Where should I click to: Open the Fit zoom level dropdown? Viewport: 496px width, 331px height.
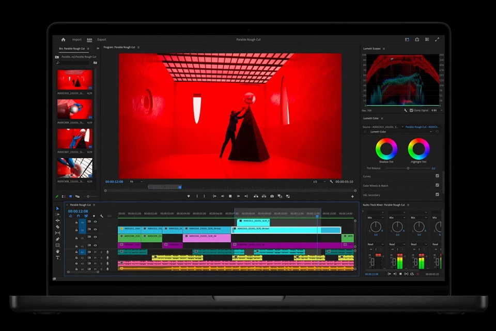[136, 182]
